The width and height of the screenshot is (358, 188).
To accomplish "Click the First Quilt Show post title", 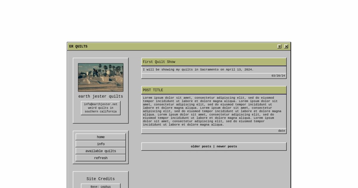I will coord(159,62).
